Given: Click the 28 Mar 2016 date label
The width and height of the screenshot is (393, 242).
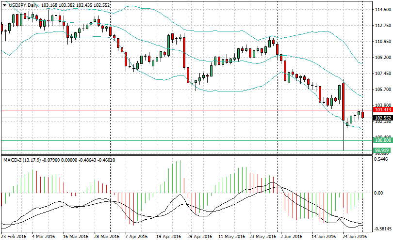Looking at the screenshot, I should click(x=107, y=237).
